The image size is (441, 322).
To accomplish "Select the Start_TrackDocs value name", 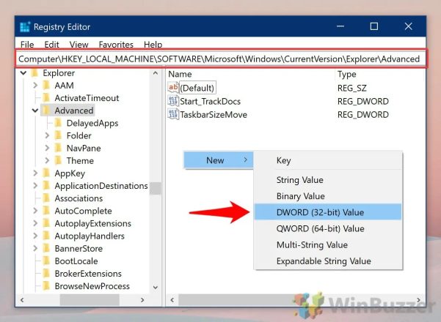I will (x=210, y=101).
